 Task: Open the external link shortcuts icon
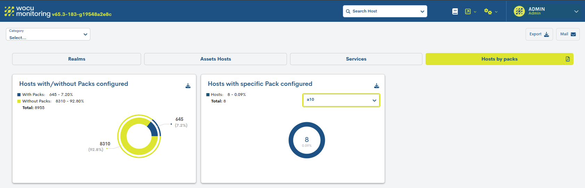click(468, 11)
